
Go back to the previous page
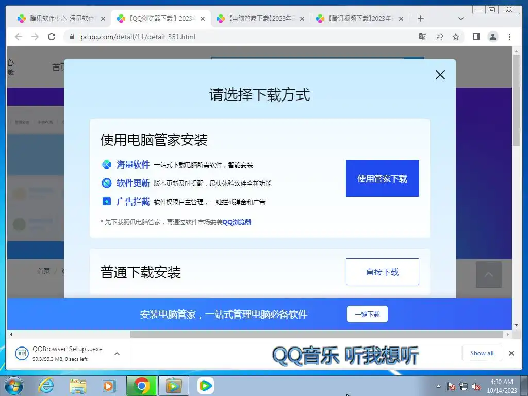(x=19, y=37)
